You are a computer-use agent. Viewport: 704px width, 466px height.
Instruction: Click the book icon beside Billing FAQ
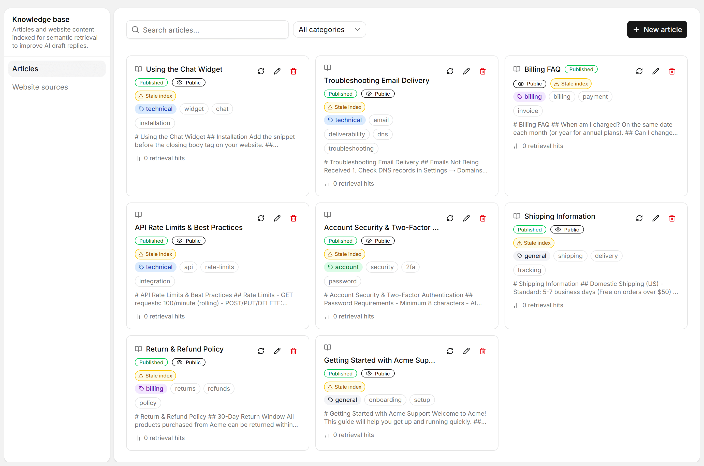(517, 69)
